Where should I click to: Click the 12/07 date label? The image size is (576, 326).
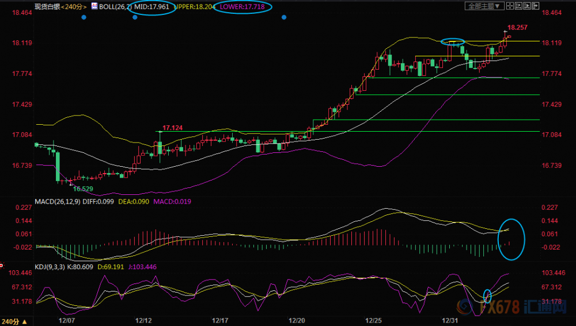tap(67, 321)
